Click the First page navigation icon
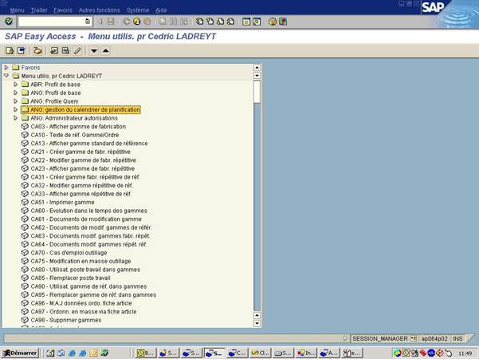479x359 pixels. click(199, 22)
